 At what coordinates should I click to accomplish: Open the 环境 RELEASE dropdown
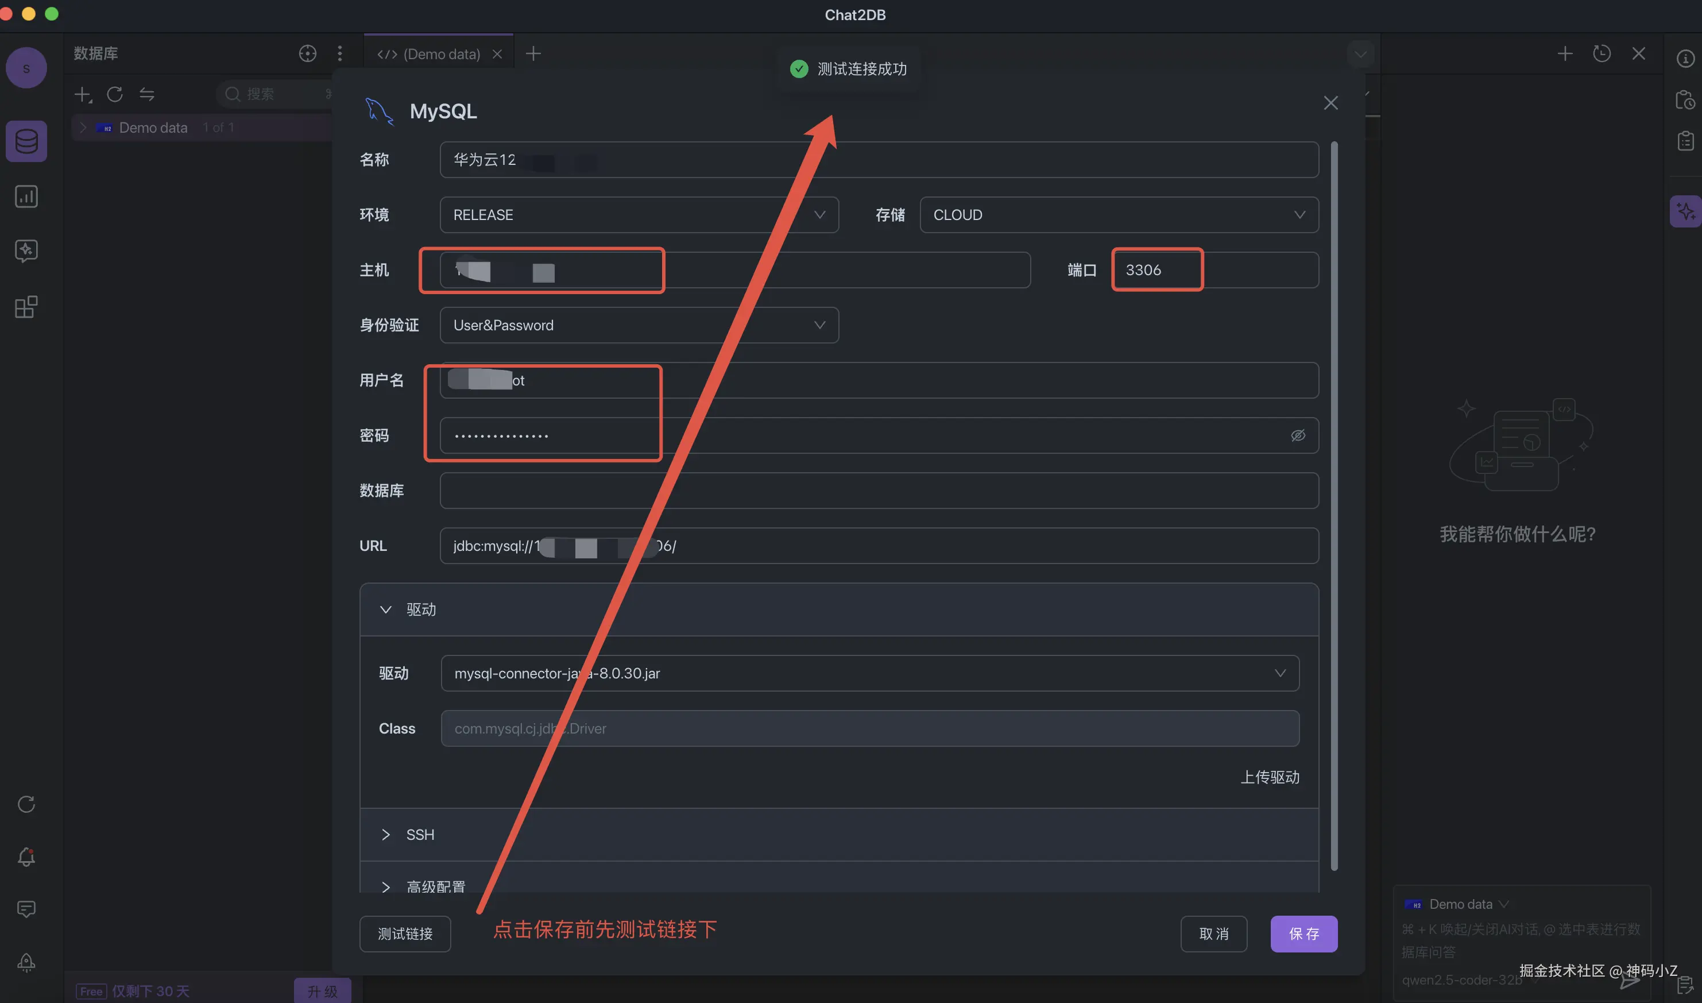(x=639, y=215)
